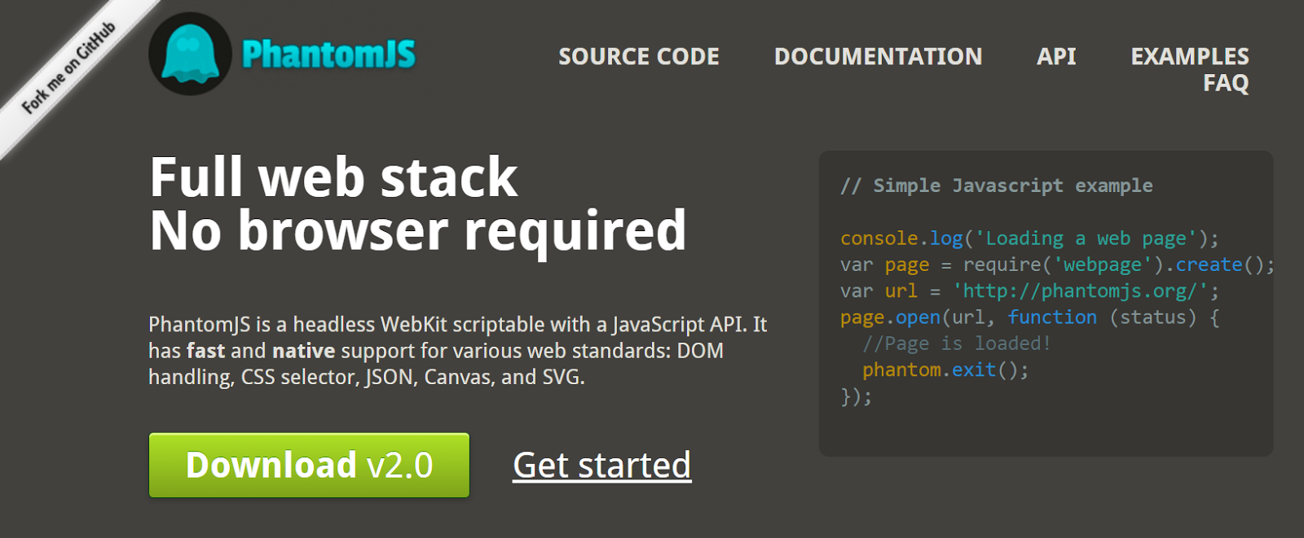Open the SOURCE CODE page
Viewport: 1304px width, 538px height.
638,56
